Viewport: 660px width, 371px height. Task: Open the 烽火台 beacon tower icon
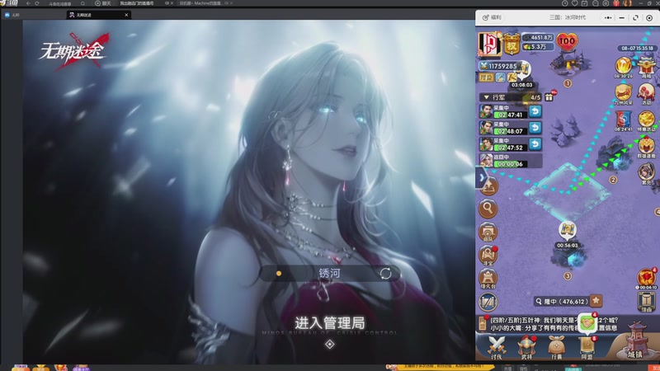click(488, 279)
